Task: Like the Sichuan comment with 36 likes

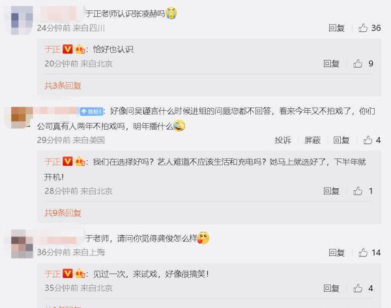Action: tap(363, 28)
